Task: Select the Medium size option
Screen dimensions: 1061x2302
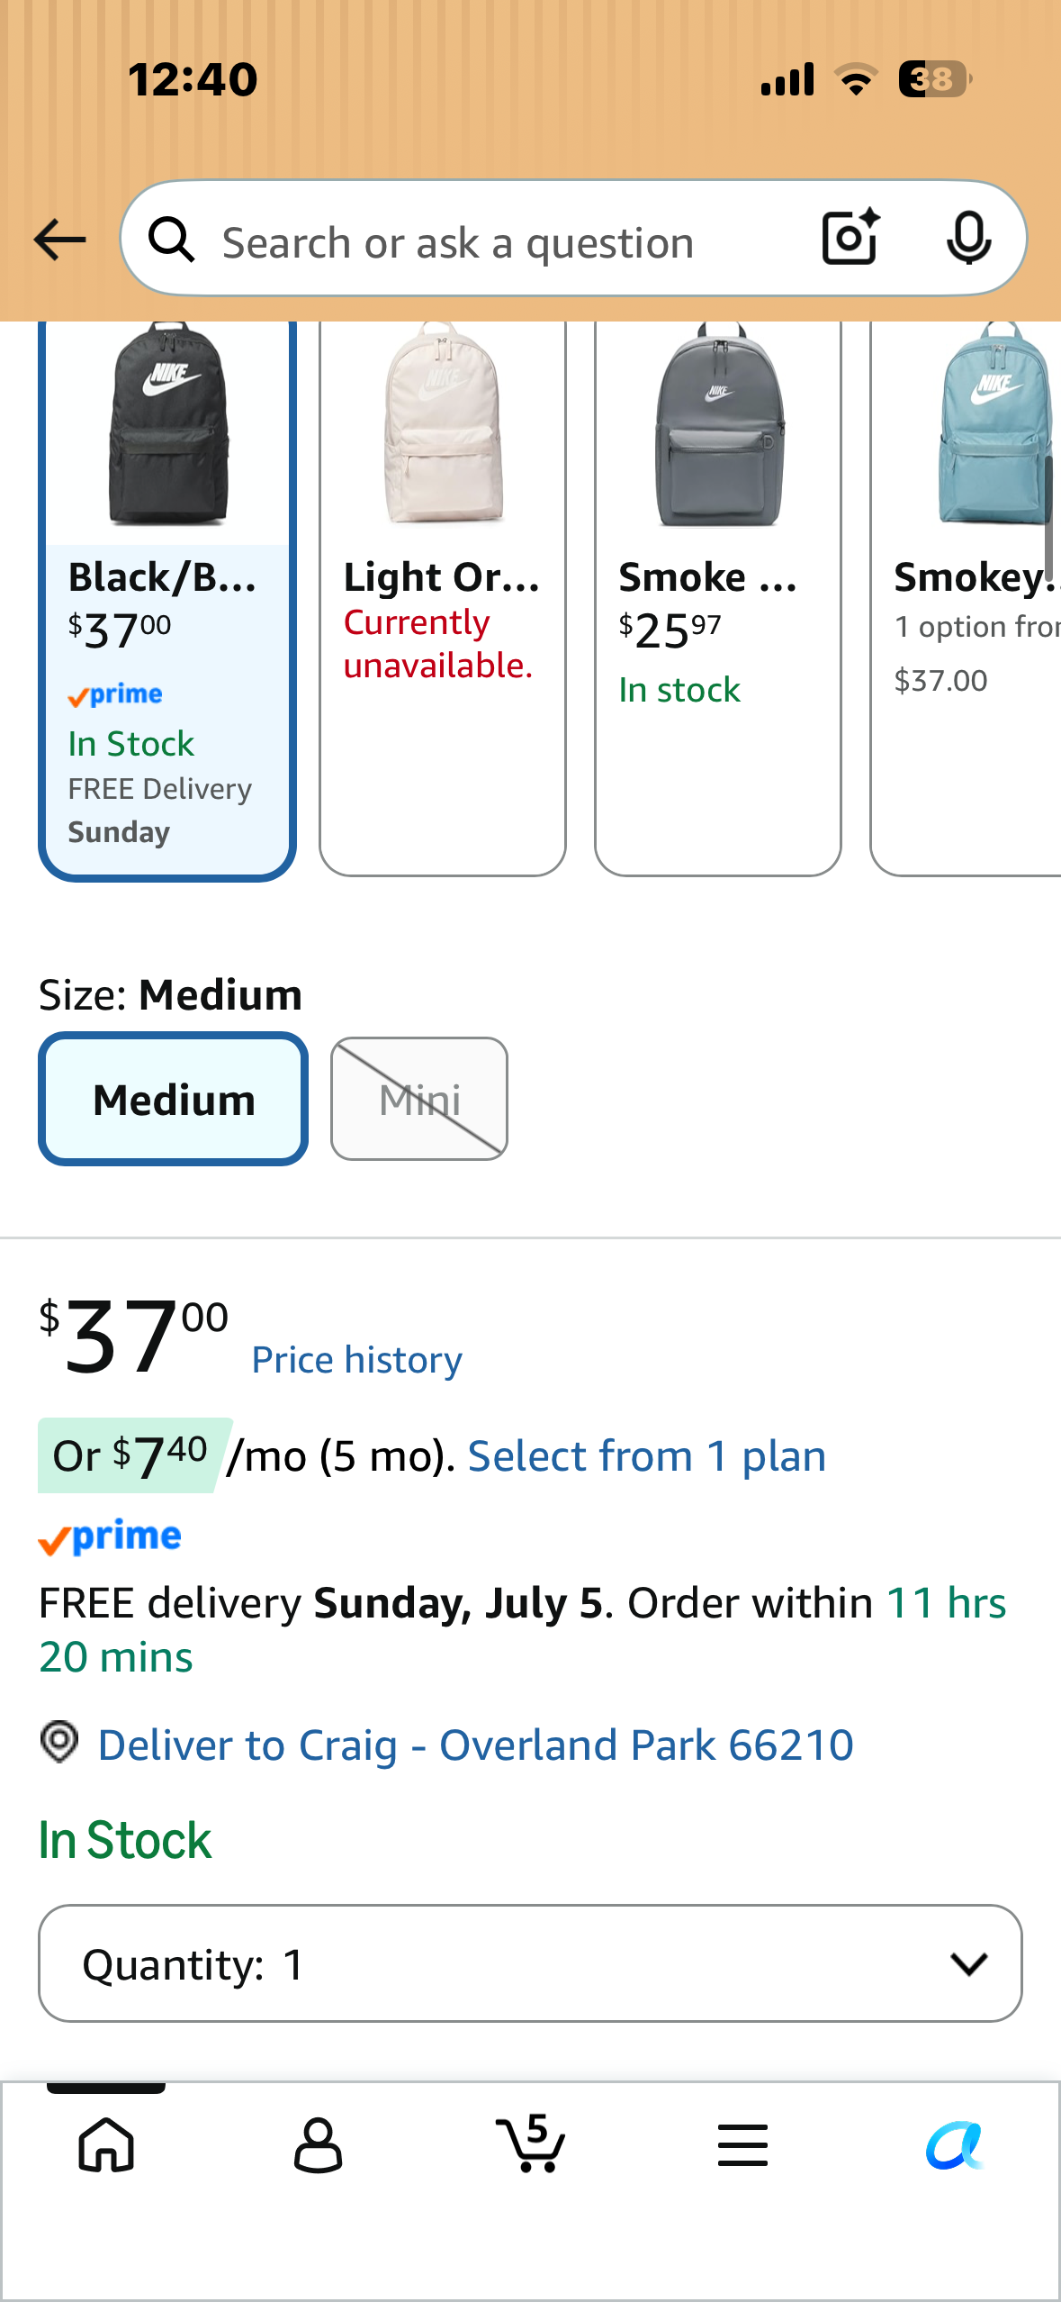Action: (173, 1099)
